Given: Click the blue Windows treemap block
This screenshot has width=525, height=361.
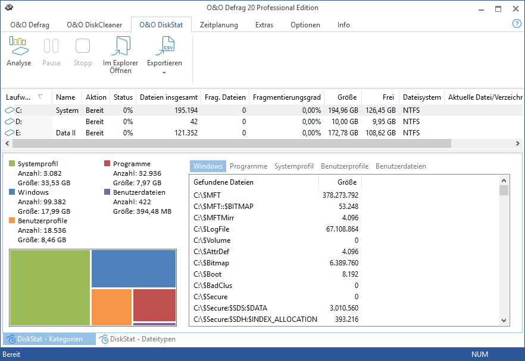Looking at the screenshot, I should click(x=133, y=269).
